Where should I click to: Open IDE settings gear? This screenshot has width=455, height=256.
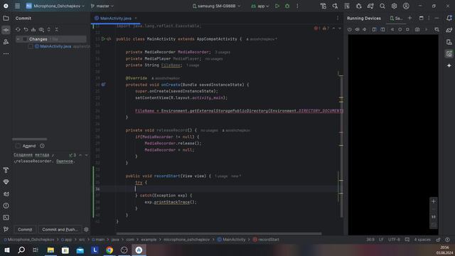(394, 6)
